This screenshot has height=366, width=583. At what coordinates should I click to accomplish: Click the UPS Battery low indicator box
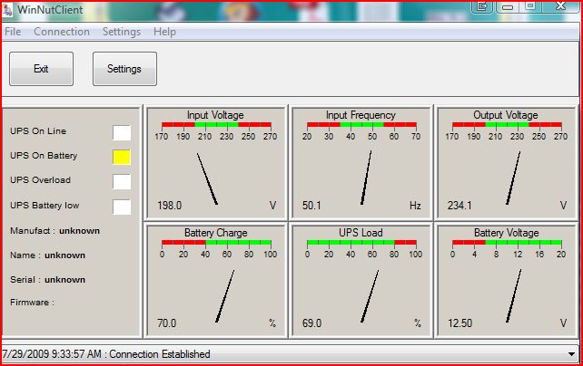(x=122, y=207)
